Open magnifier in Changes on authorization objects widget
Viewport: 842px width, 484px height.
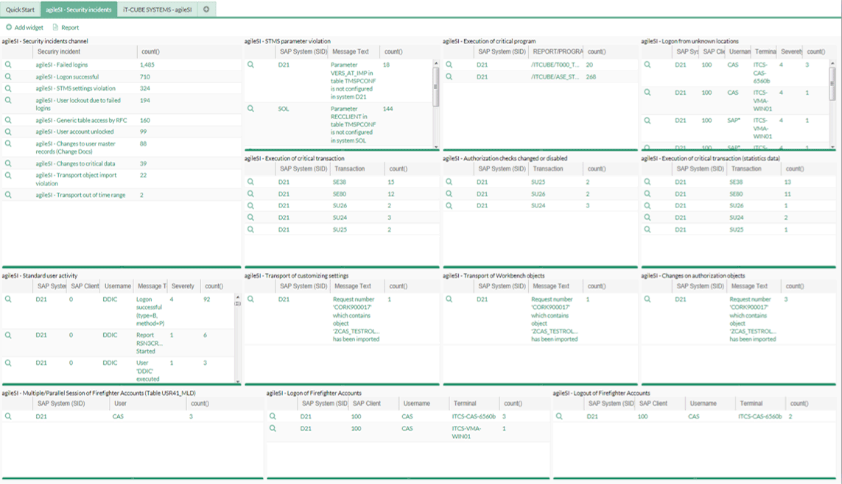point(648,299)
